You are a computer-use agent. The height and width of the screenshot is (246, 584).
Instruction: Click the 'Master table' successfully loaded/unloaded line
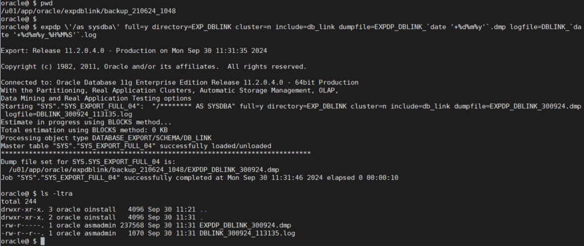(136, 146)
